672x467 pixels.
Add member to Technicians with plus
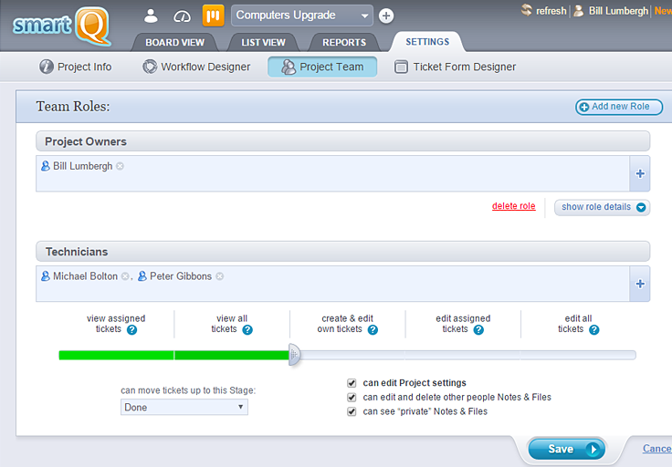(x=639, y=284)
